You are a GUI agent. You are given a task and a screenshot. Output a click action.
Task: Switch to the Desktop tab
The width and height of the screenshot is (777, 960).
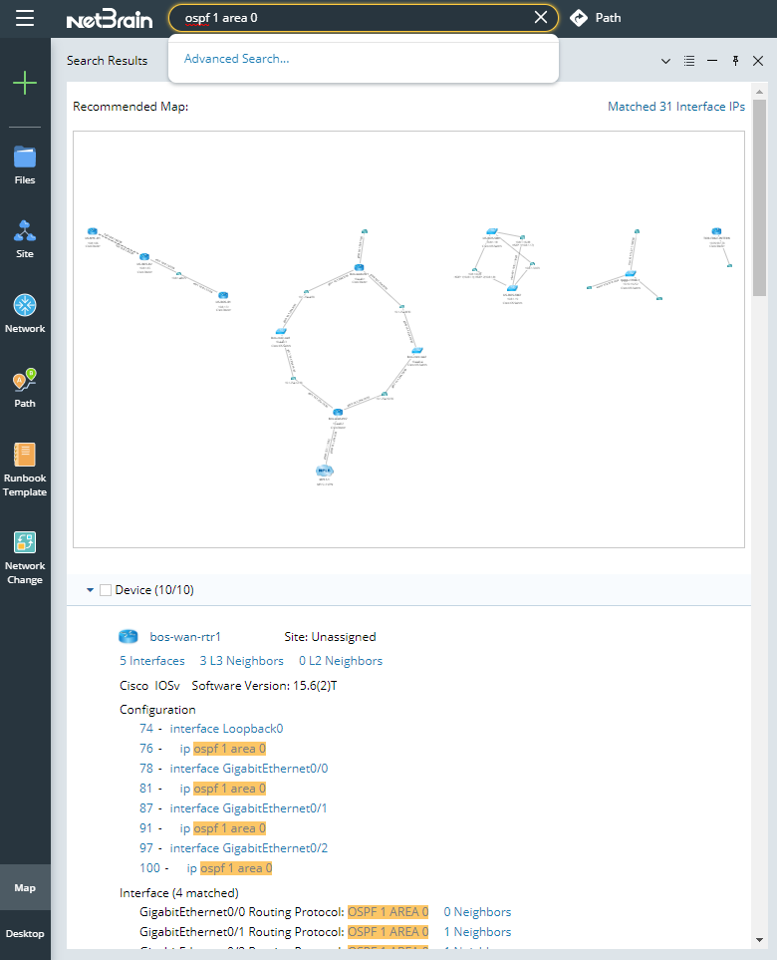(25, 934)
